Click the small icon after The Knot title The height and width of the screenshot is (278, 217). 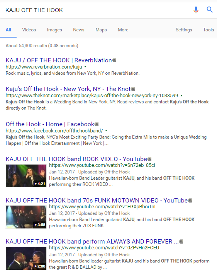(x=133, y=89)
